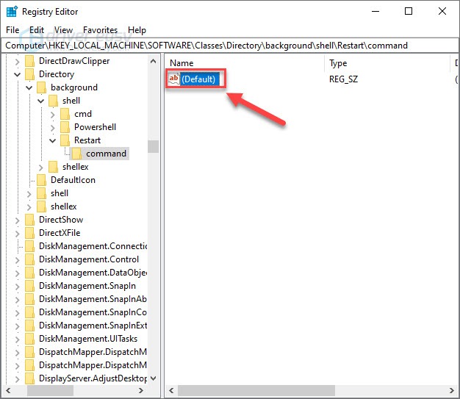Select the command key in tree
The width and height of the screenshot is (460, 399).
click(x=107, y=154)
